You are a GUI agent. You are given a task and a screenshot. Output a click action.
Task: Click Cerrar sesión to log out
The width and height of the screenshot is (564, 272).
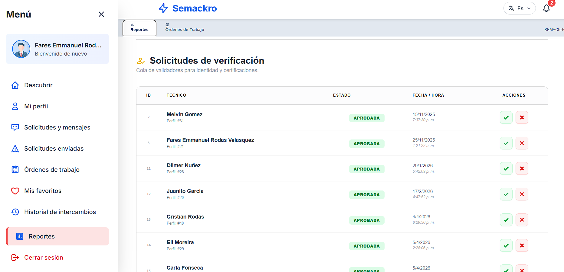point(44,258)
